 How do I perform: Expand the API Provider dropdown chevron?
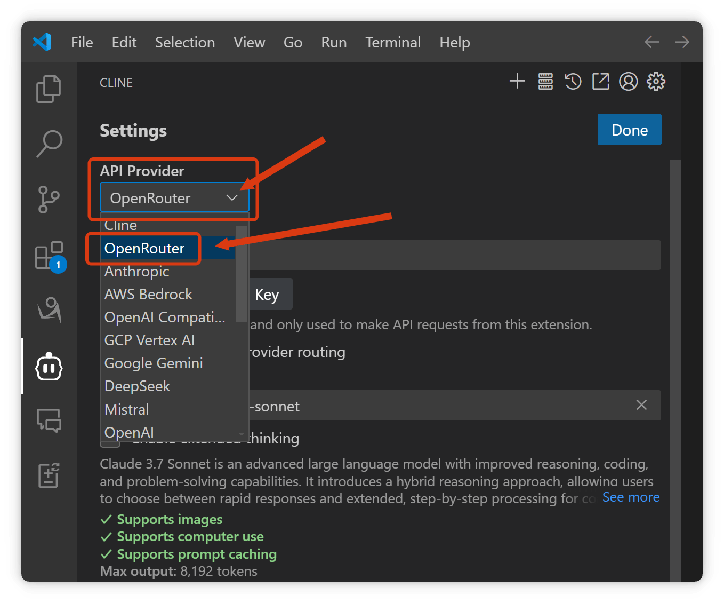232,198
